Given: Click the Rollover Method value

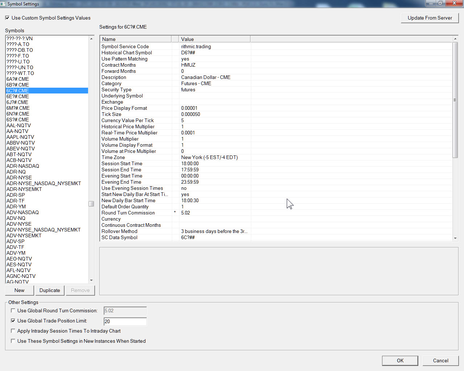Looking at the screenshot, I should [214, 231].
